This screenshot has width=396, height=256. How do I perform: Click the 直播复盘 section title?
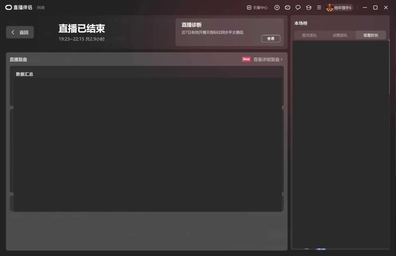coord(18,59)
